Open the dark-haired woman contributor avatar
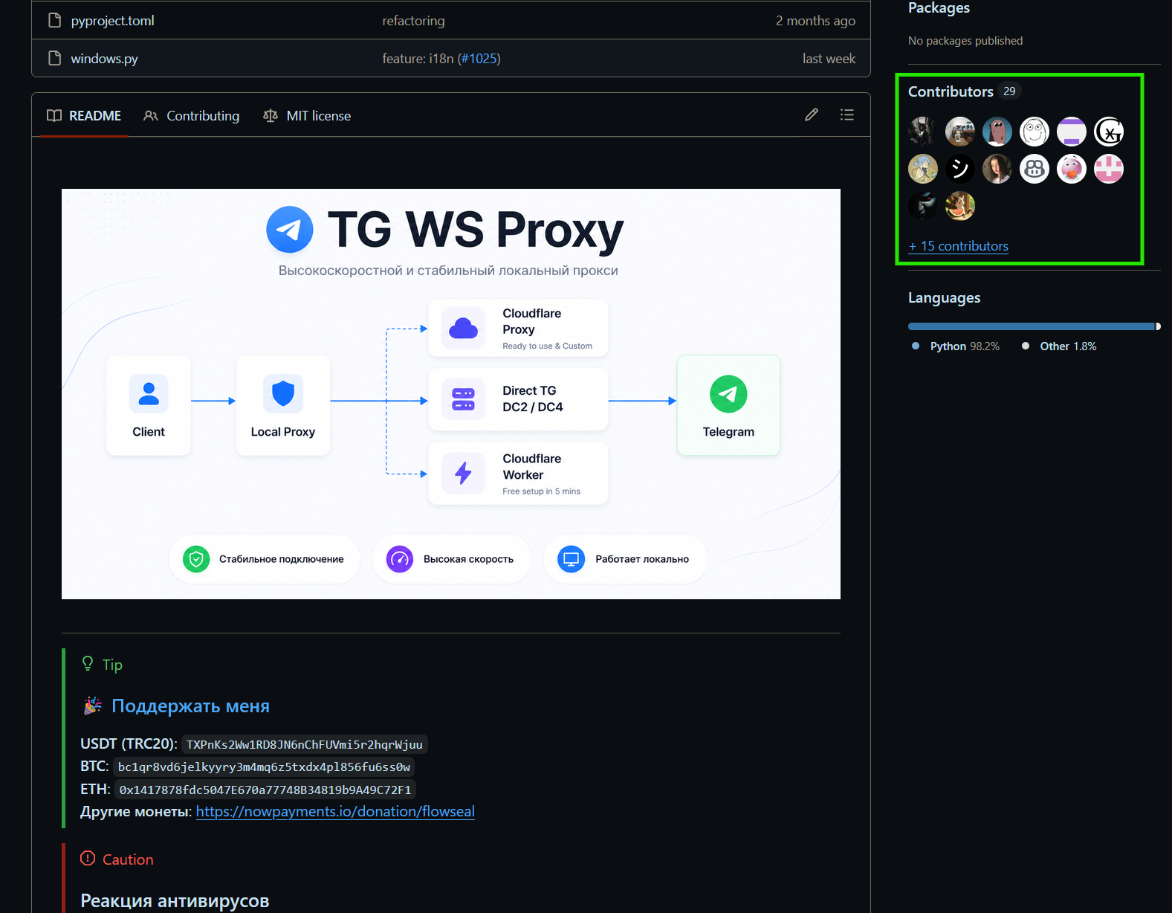 [997, 169]
